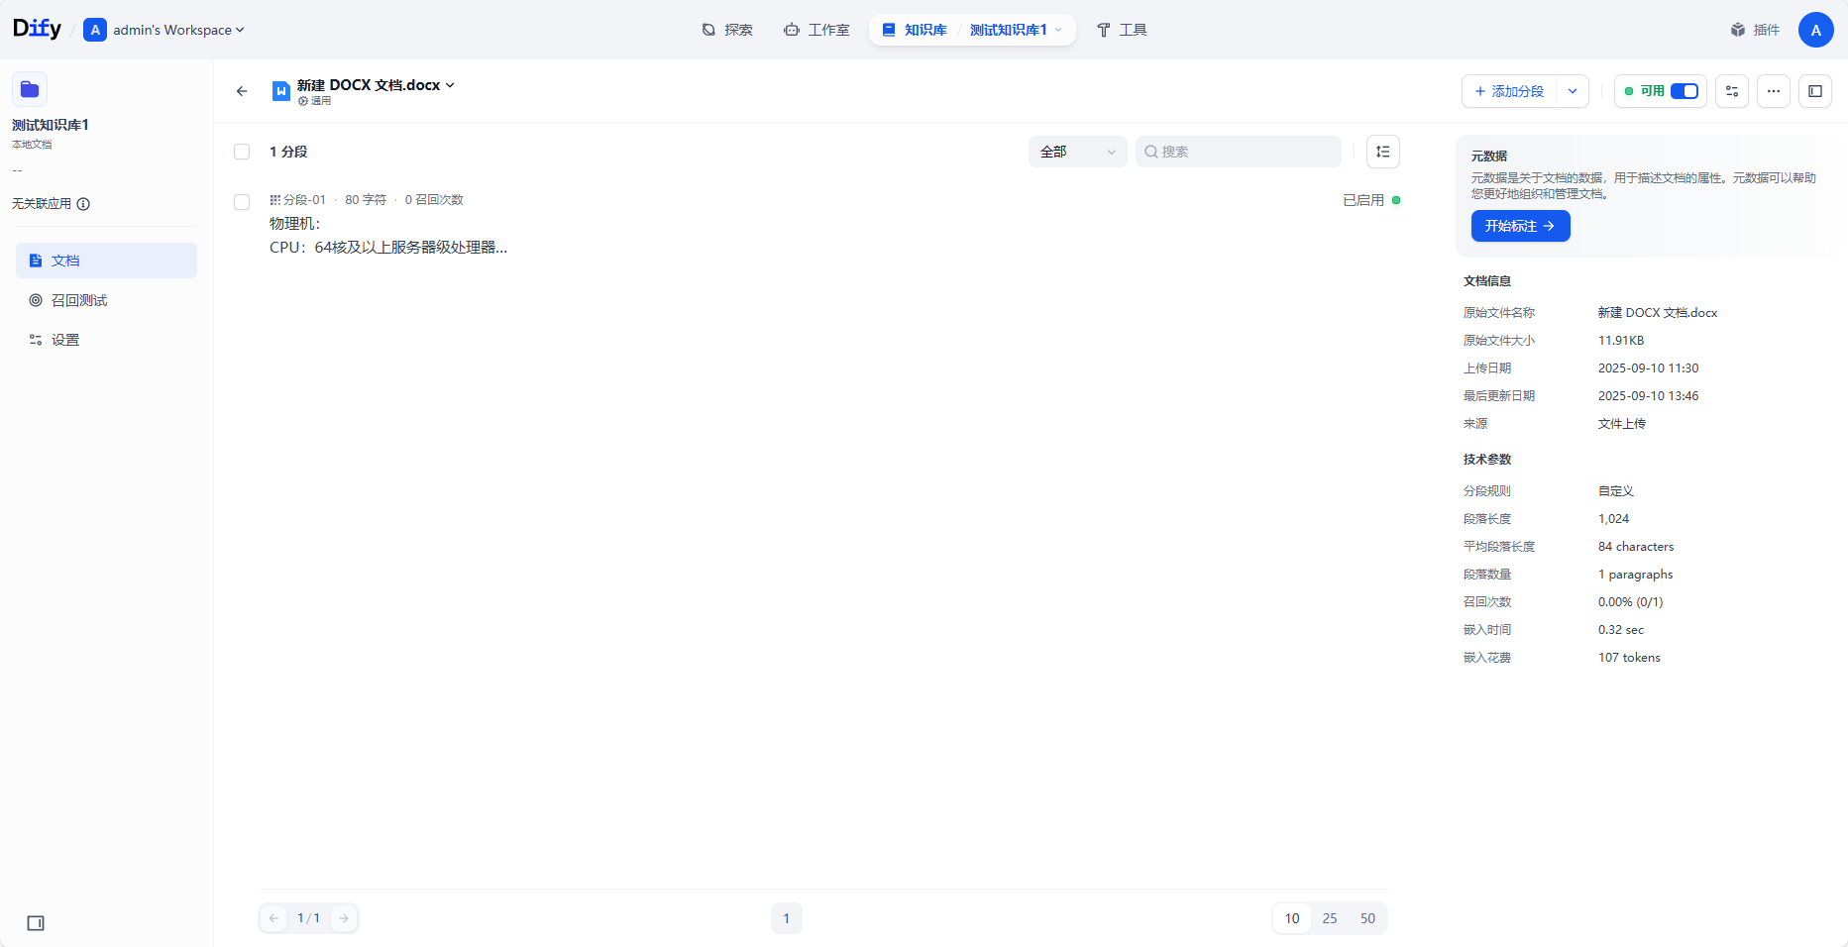Open the 全部 filter dropdown
The image size is (1848, 947).
pos(1077,151)
